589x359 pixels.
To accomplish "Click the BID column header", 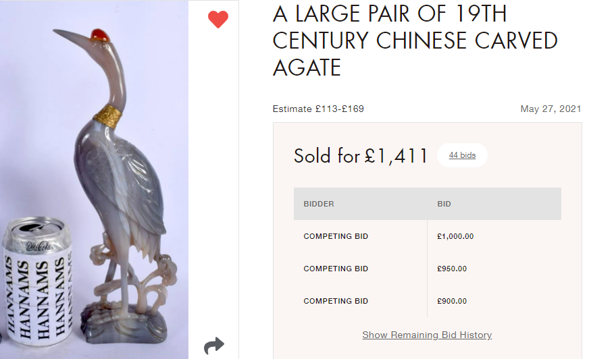I will click(x=444, y=204).
